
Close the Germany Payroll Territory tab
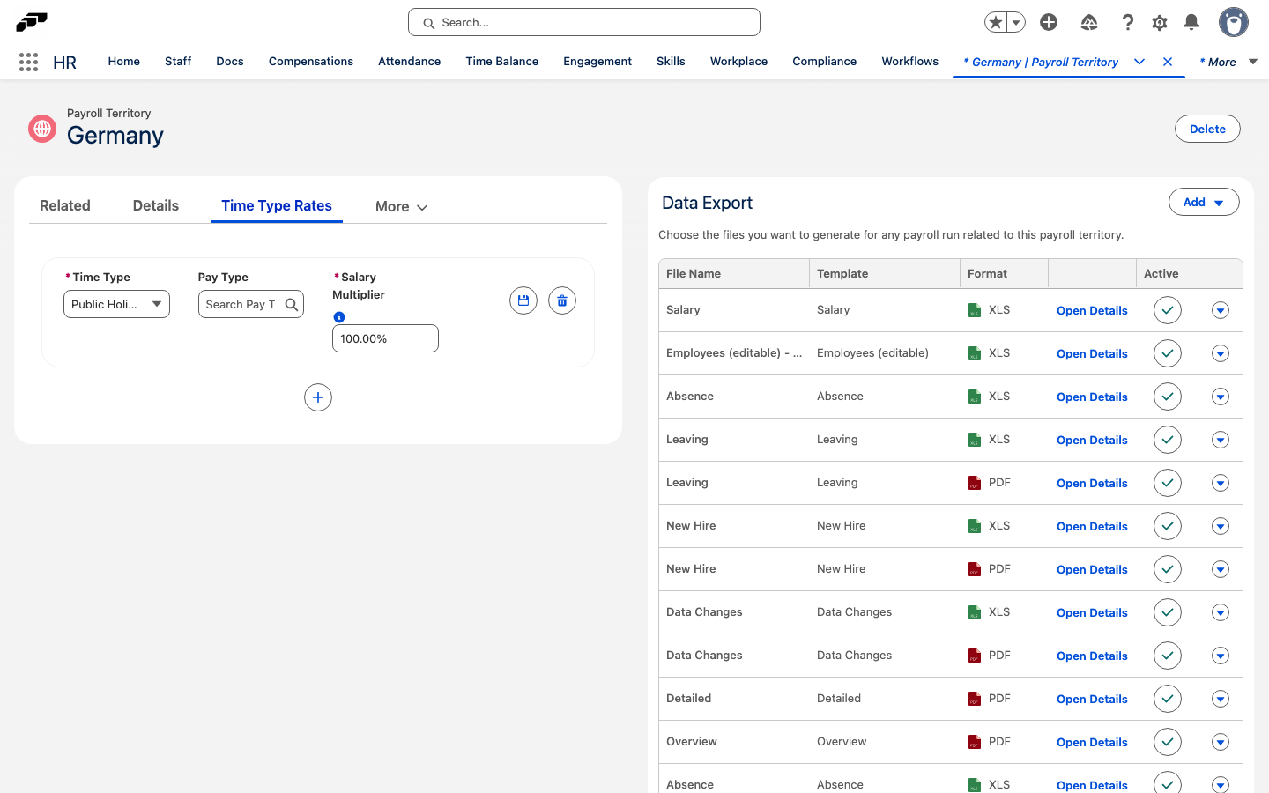click(1168, 62)
